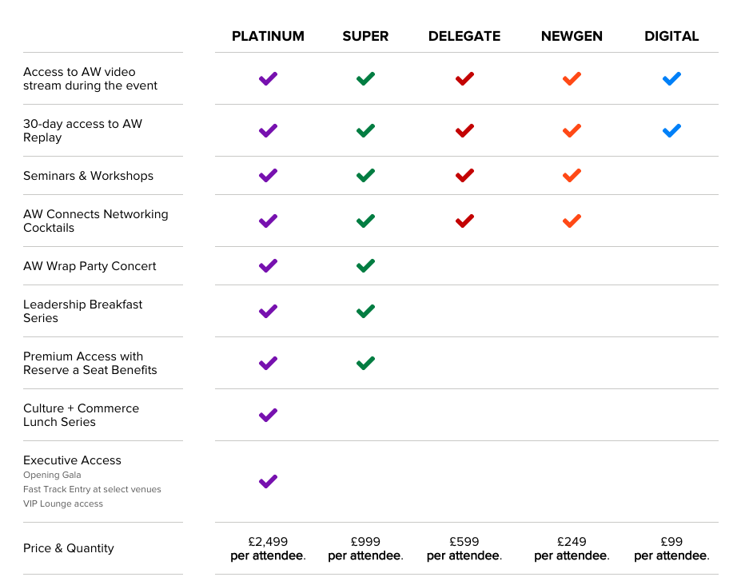Click the £99 per attendee Digital price
Viewport: 741px width, 581px height.
point(671,548)
